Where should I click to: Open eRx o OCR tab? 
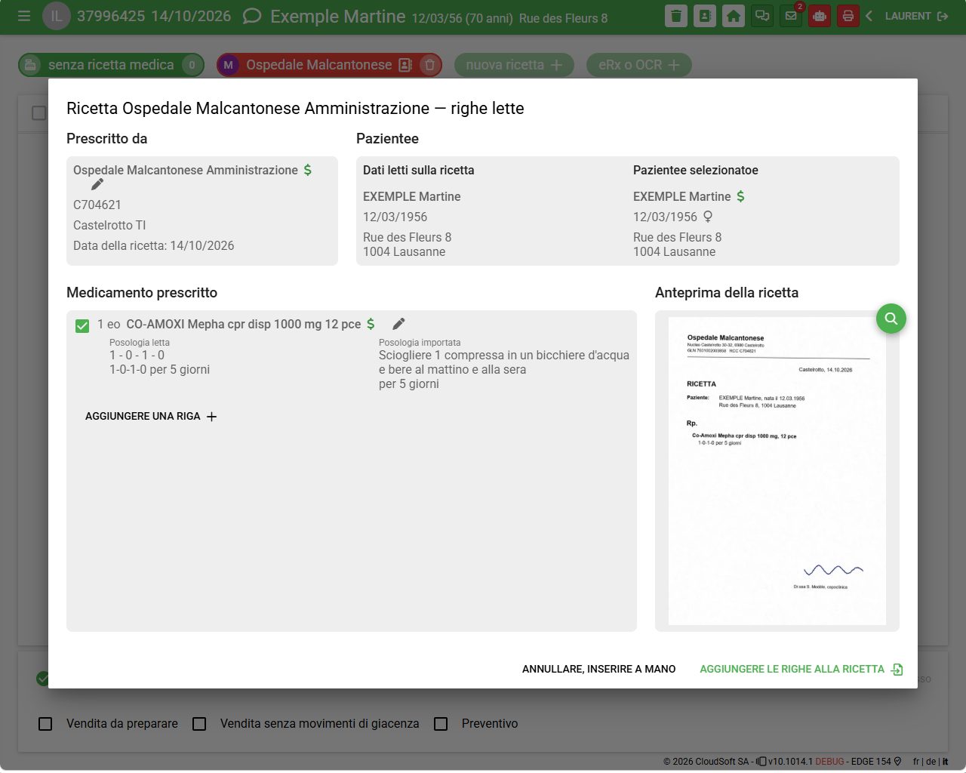(x=639, y=65)
